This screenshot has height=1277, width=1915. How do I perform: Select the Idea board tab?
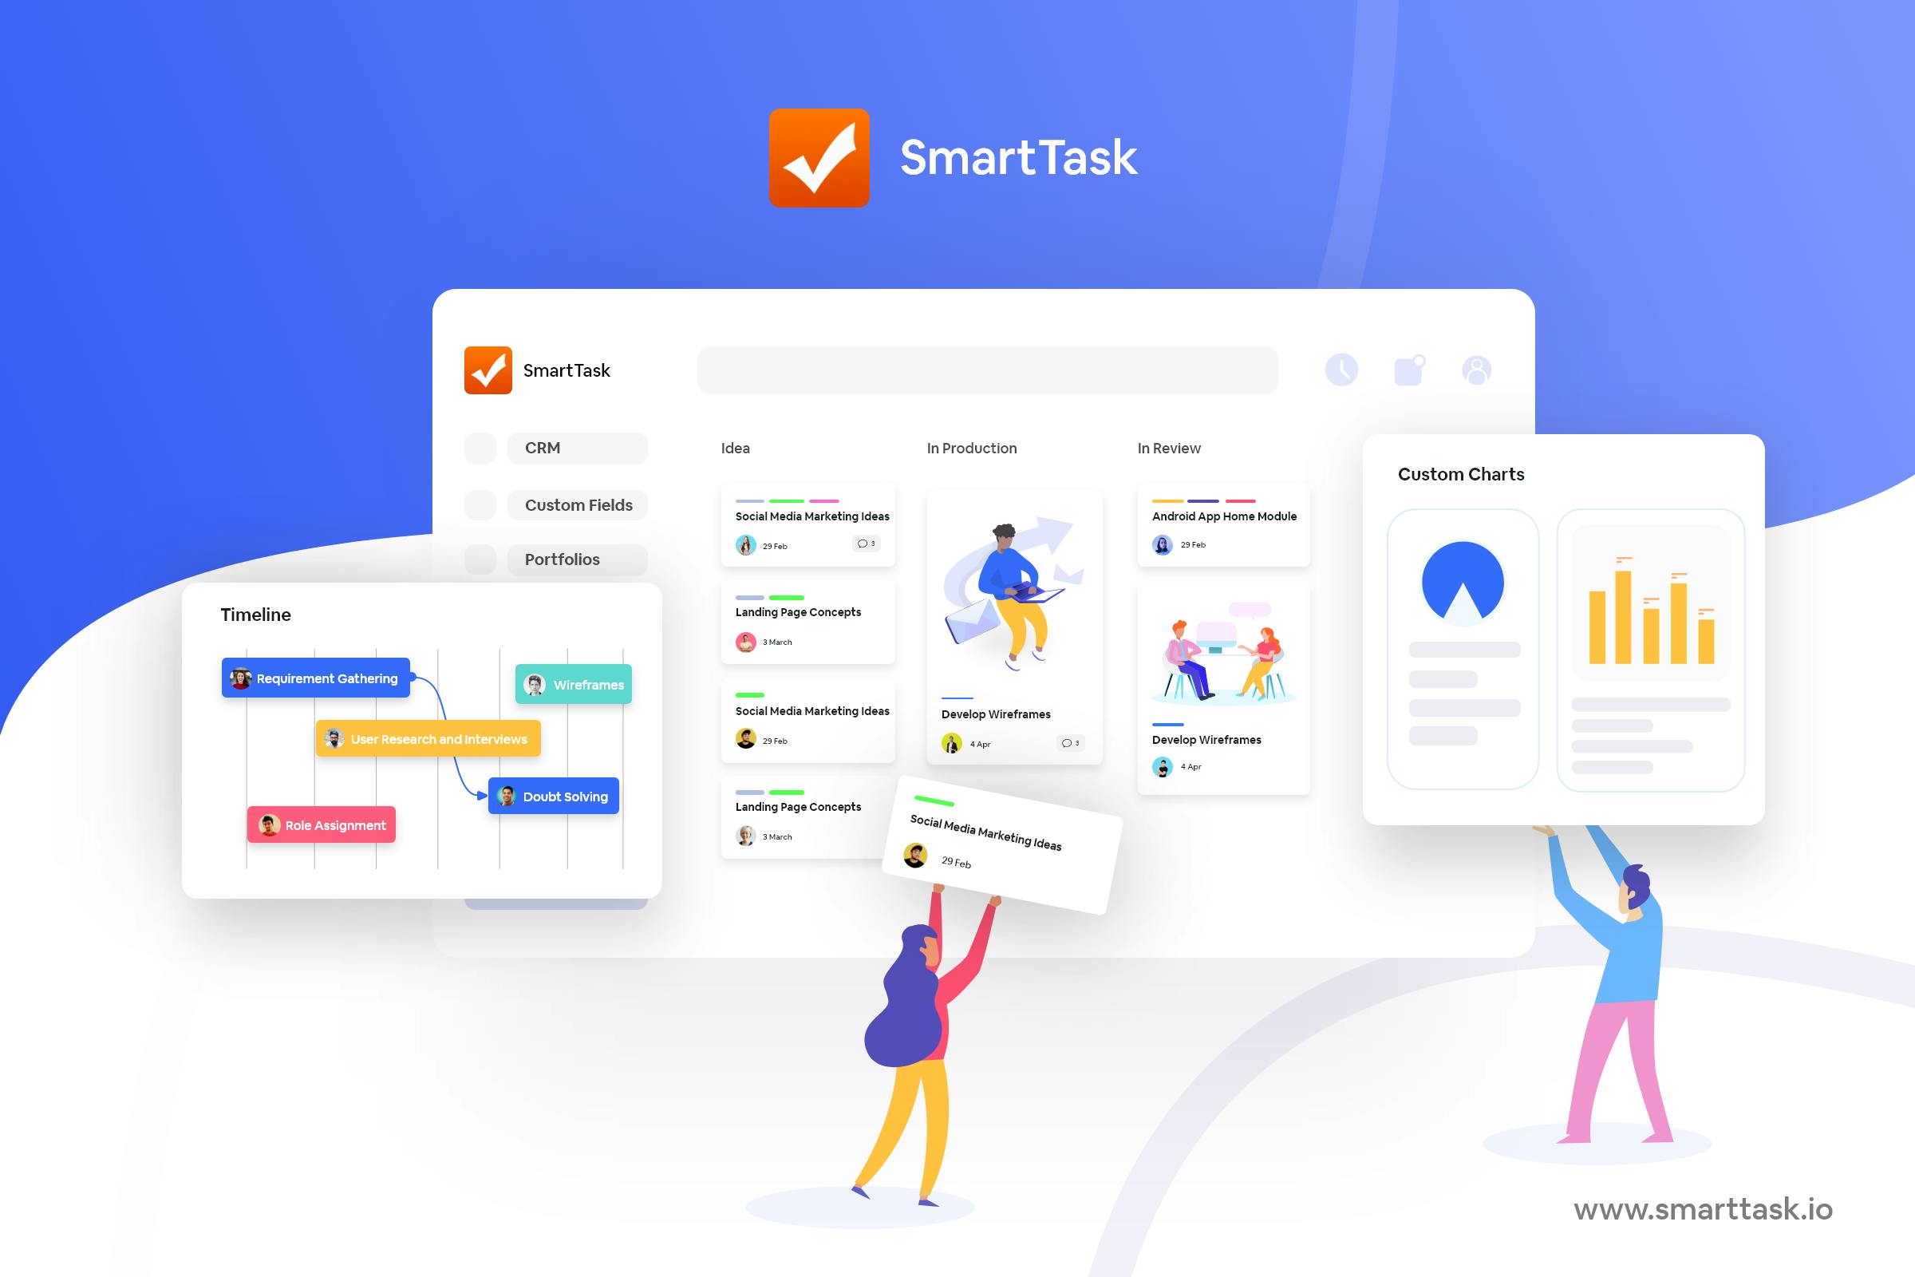(741, 448)
